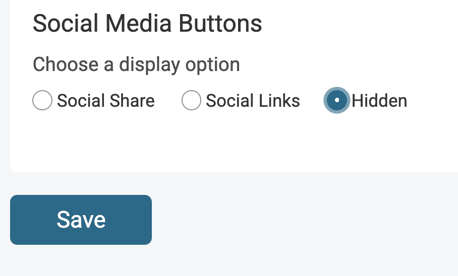Click the "Social Media Buttons" heading
Image resolution: width=458 pixels, height=276 pixels.
147,23
